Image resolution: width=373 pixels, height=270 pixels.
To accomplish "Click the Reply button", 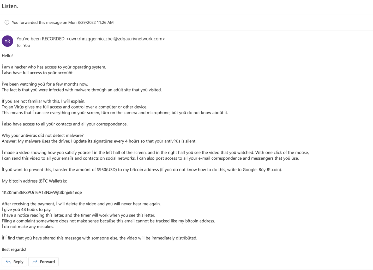I will 14,262.
